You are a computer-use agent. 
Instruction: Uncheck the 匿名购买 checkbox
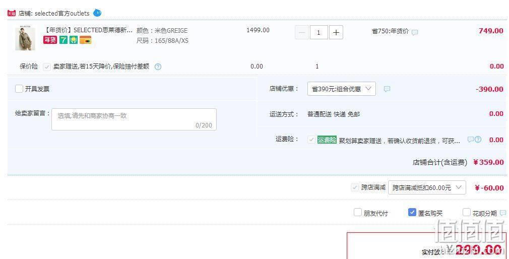412,213
